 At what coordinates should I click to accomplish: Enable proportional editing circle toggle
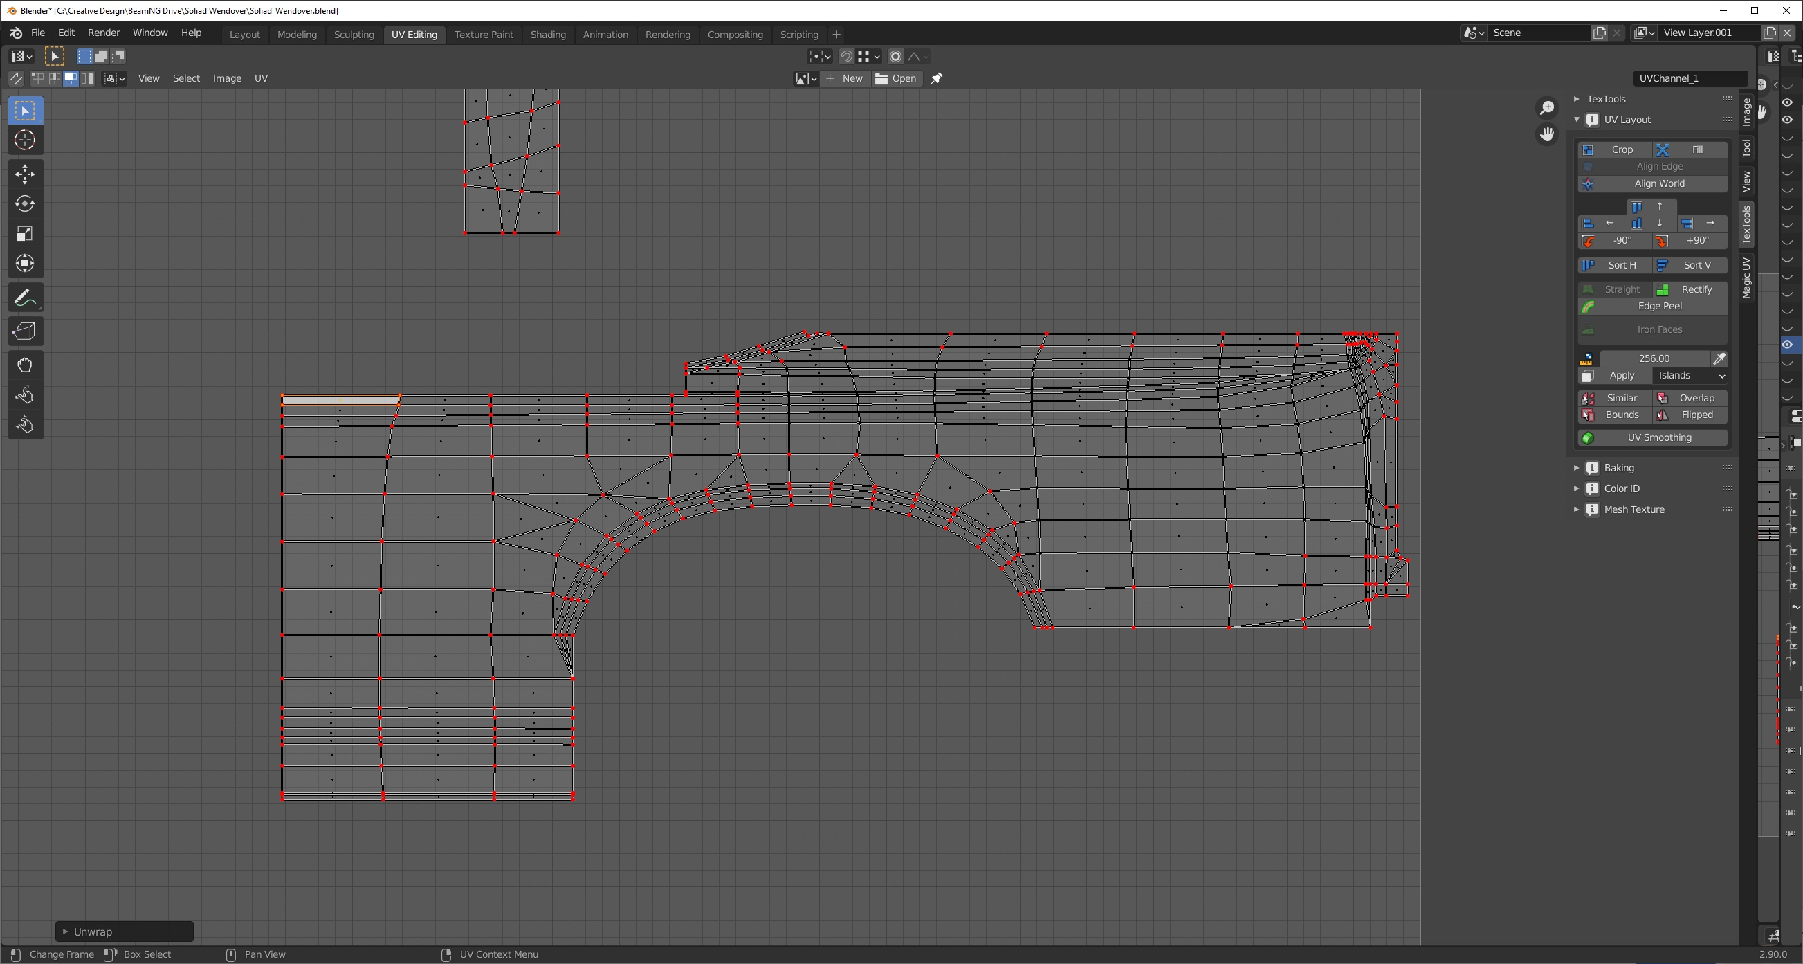click(x=895, y=57)
